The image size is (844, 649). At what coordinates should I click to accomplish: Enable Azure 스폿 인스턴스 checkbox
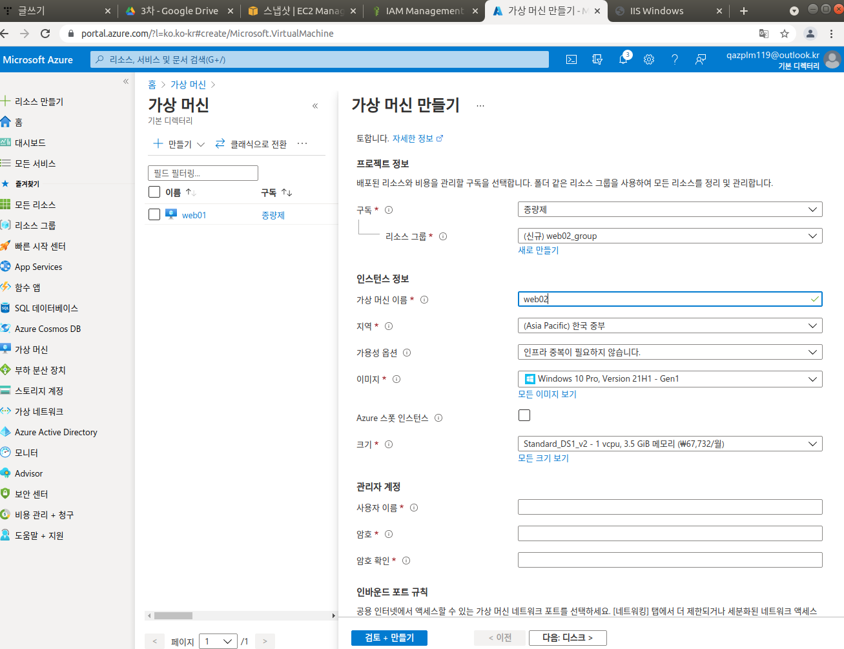(x=524, y=415)
